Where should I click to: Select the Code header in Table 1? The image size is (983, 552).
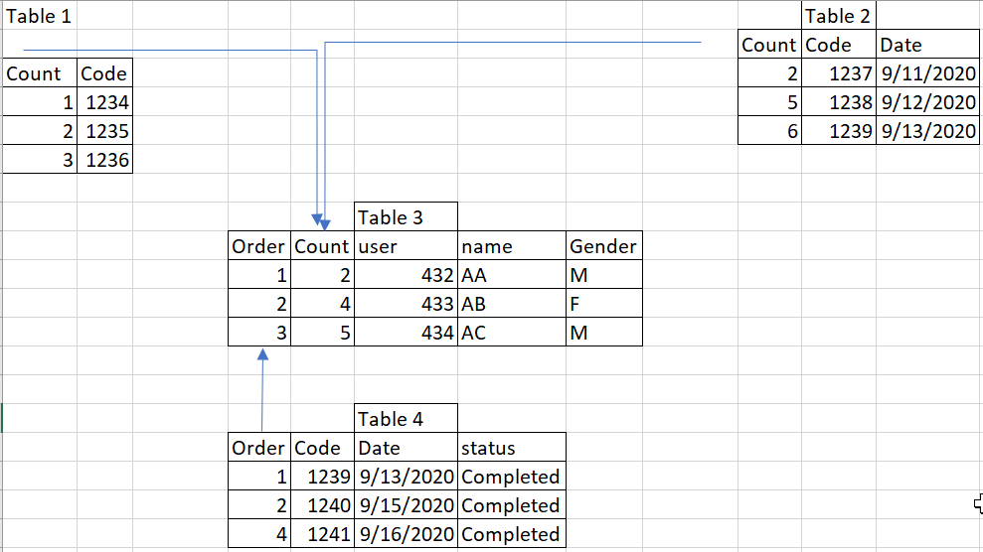(x=104, y=73)
